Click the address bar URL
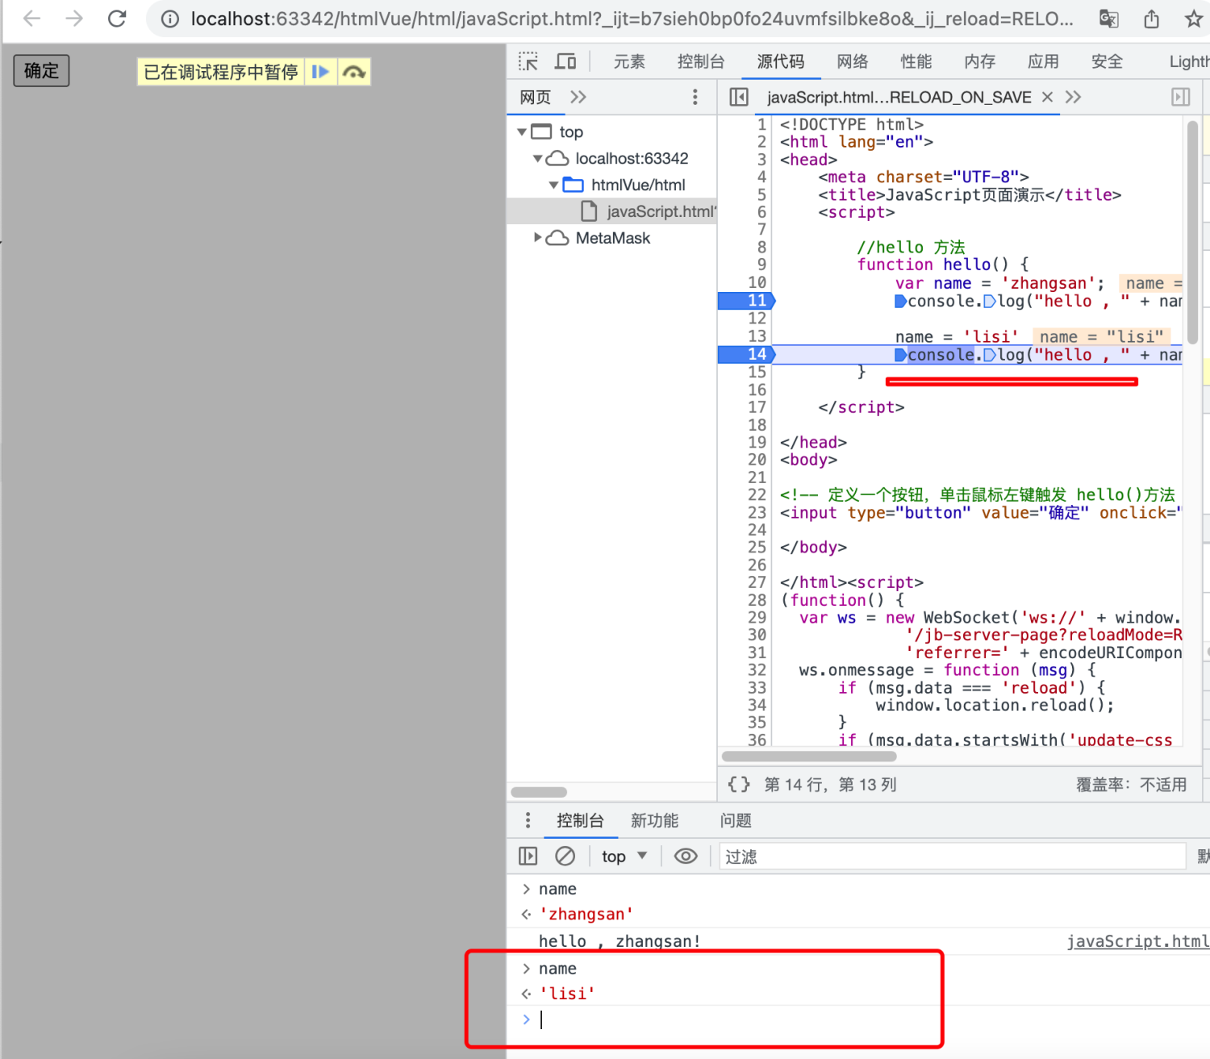This screenshot has height=1059, width=1210. pyautogui.click(x=632, y=19)
